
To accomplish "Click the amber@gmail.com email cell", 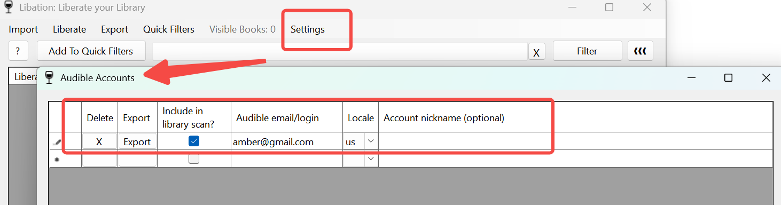I will 287,141.
